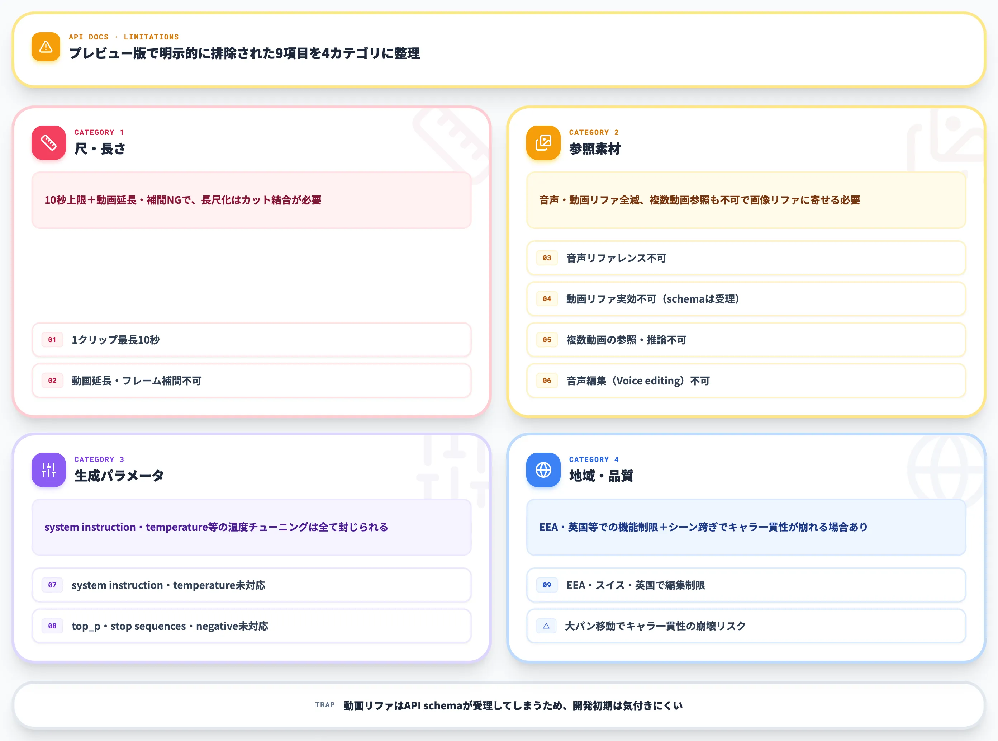Select the row system instruction・temperature未対応
This screenshot has height=741, width=998.
tap(252, 585)
